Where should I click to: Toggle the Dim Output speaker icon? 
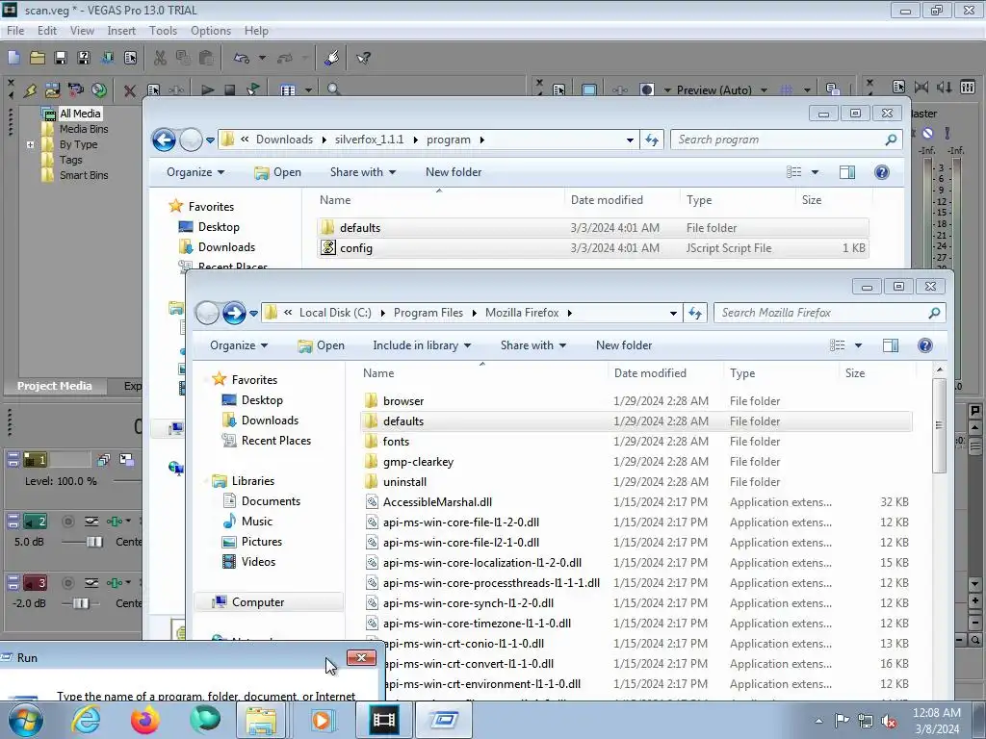[x=945, y=88]
